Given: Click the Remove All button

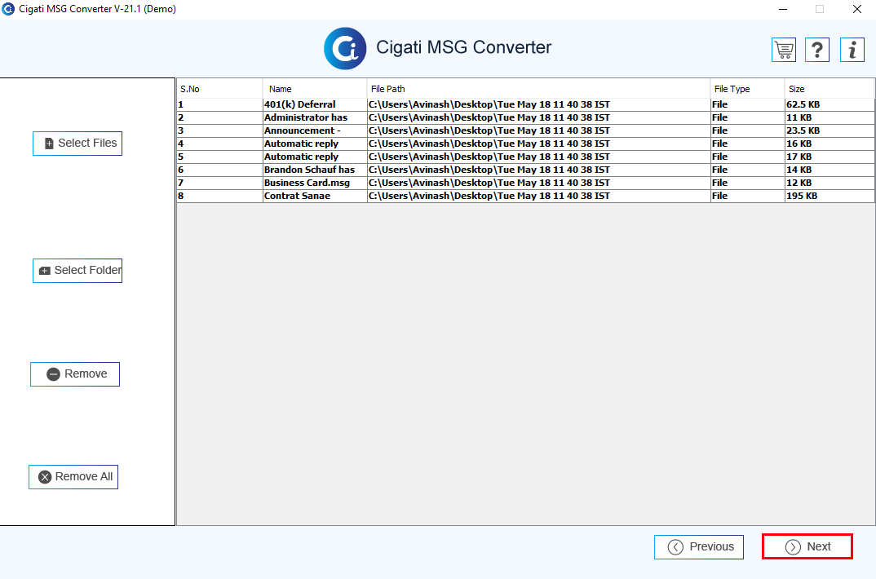Looking at the screenshot, I should [x=73, y=477].
